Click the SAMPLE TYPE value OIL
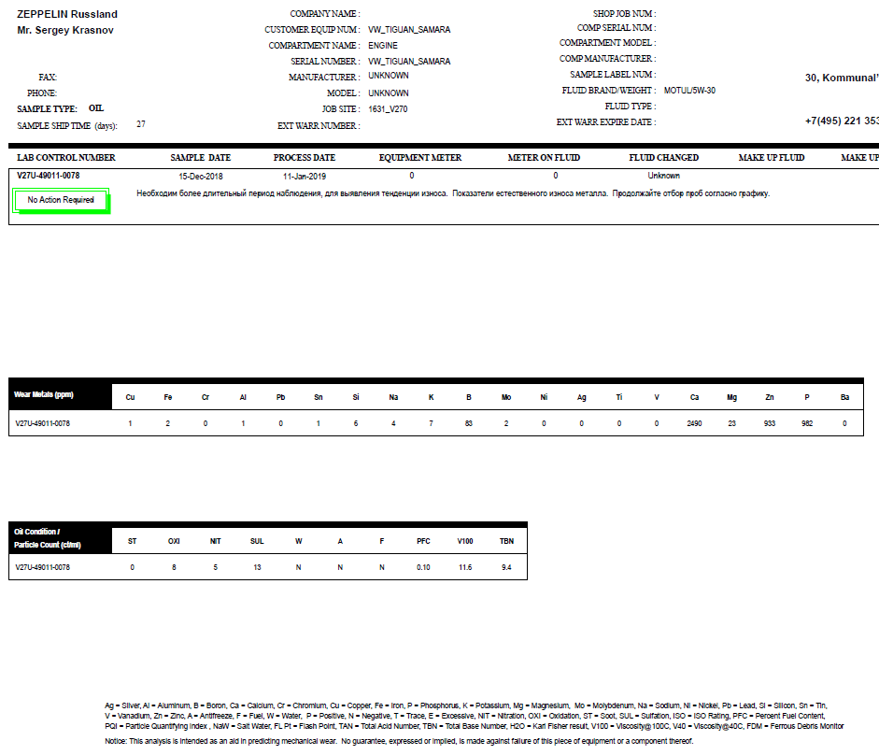Screen dimensions: 879x755 96,108
